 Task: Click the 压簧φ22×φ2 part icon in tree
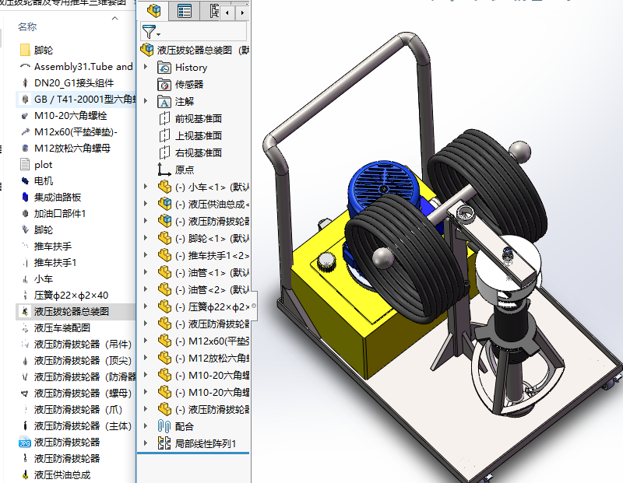(x=164, y=306)
